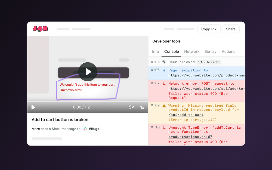
Task: Jump to the 0:10 timestamp
Action: [x=155, y=127]
